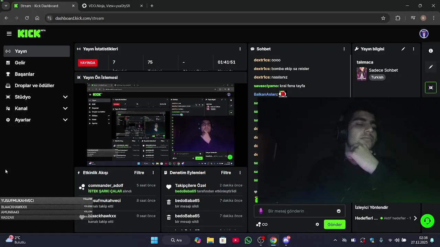Click first trash icon beside bedoBaba65

tap(169, 202)
